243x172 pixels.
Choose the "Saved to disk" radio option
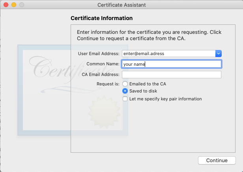pos(125,91)
